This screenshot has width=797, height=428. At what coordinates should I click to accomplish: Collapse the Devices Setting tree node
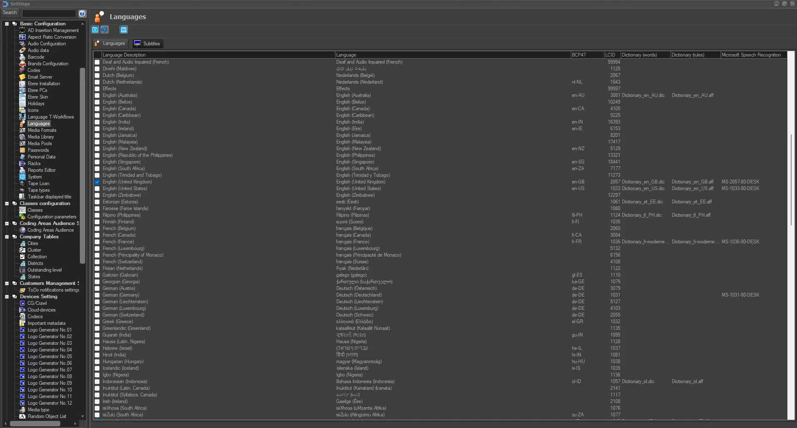point(7,297)
